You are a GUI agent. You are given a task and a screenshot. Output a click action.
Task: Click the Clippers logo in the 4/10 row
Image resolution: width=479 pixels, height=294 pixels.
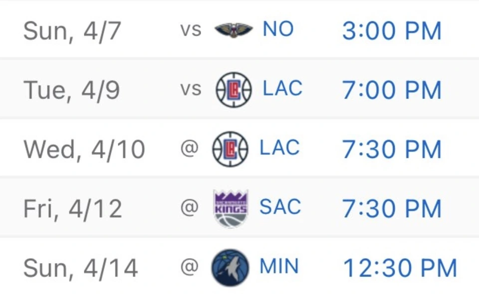231,149
